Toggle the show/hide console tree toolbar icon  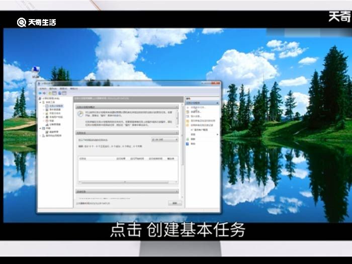coord(54,93)
